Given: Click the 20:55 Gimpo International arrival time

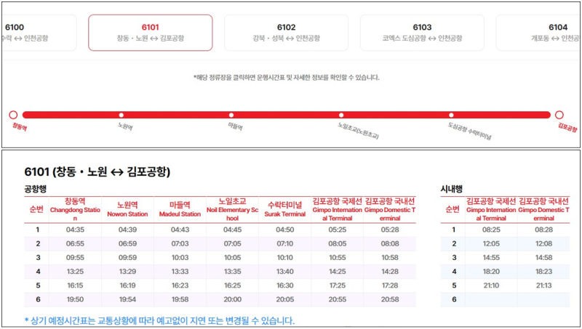Looking at the screenshot, I should point(337,299).
